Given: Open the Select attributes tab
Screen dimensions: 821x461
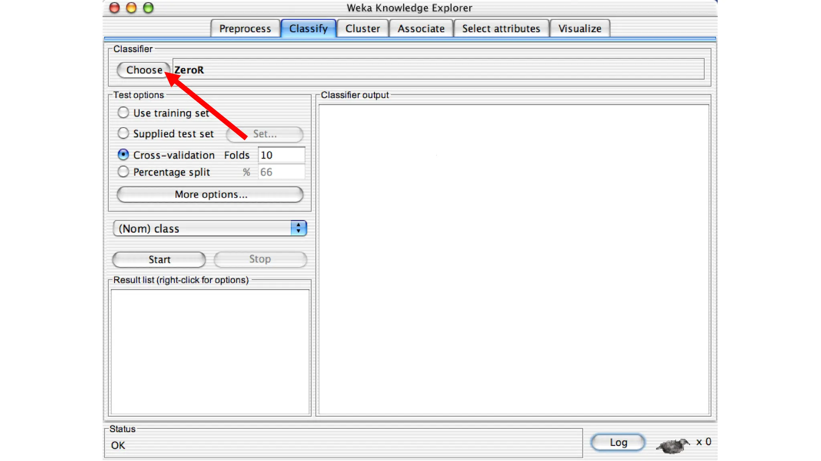Looking at the screenshot, I should 501,29.
